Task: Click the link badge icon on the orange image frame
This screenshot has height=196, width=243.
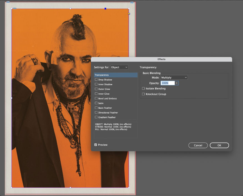Action: pyautogui.click(x=15, y=8)
